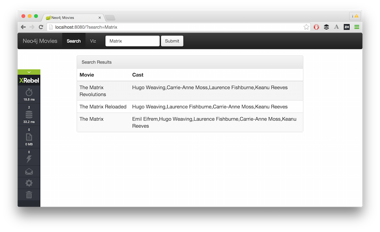Select The Matrix Reloaded result row

(x=190, y=107)
